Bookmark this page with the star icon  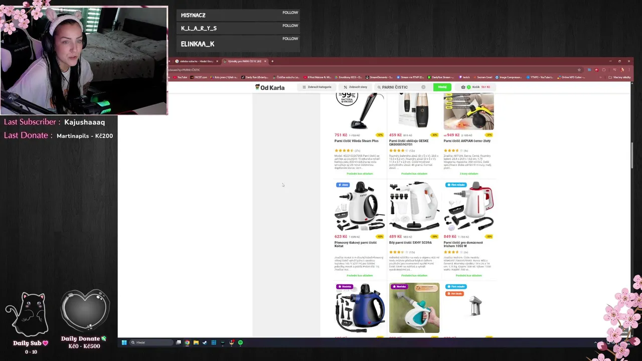coord(579,70)
